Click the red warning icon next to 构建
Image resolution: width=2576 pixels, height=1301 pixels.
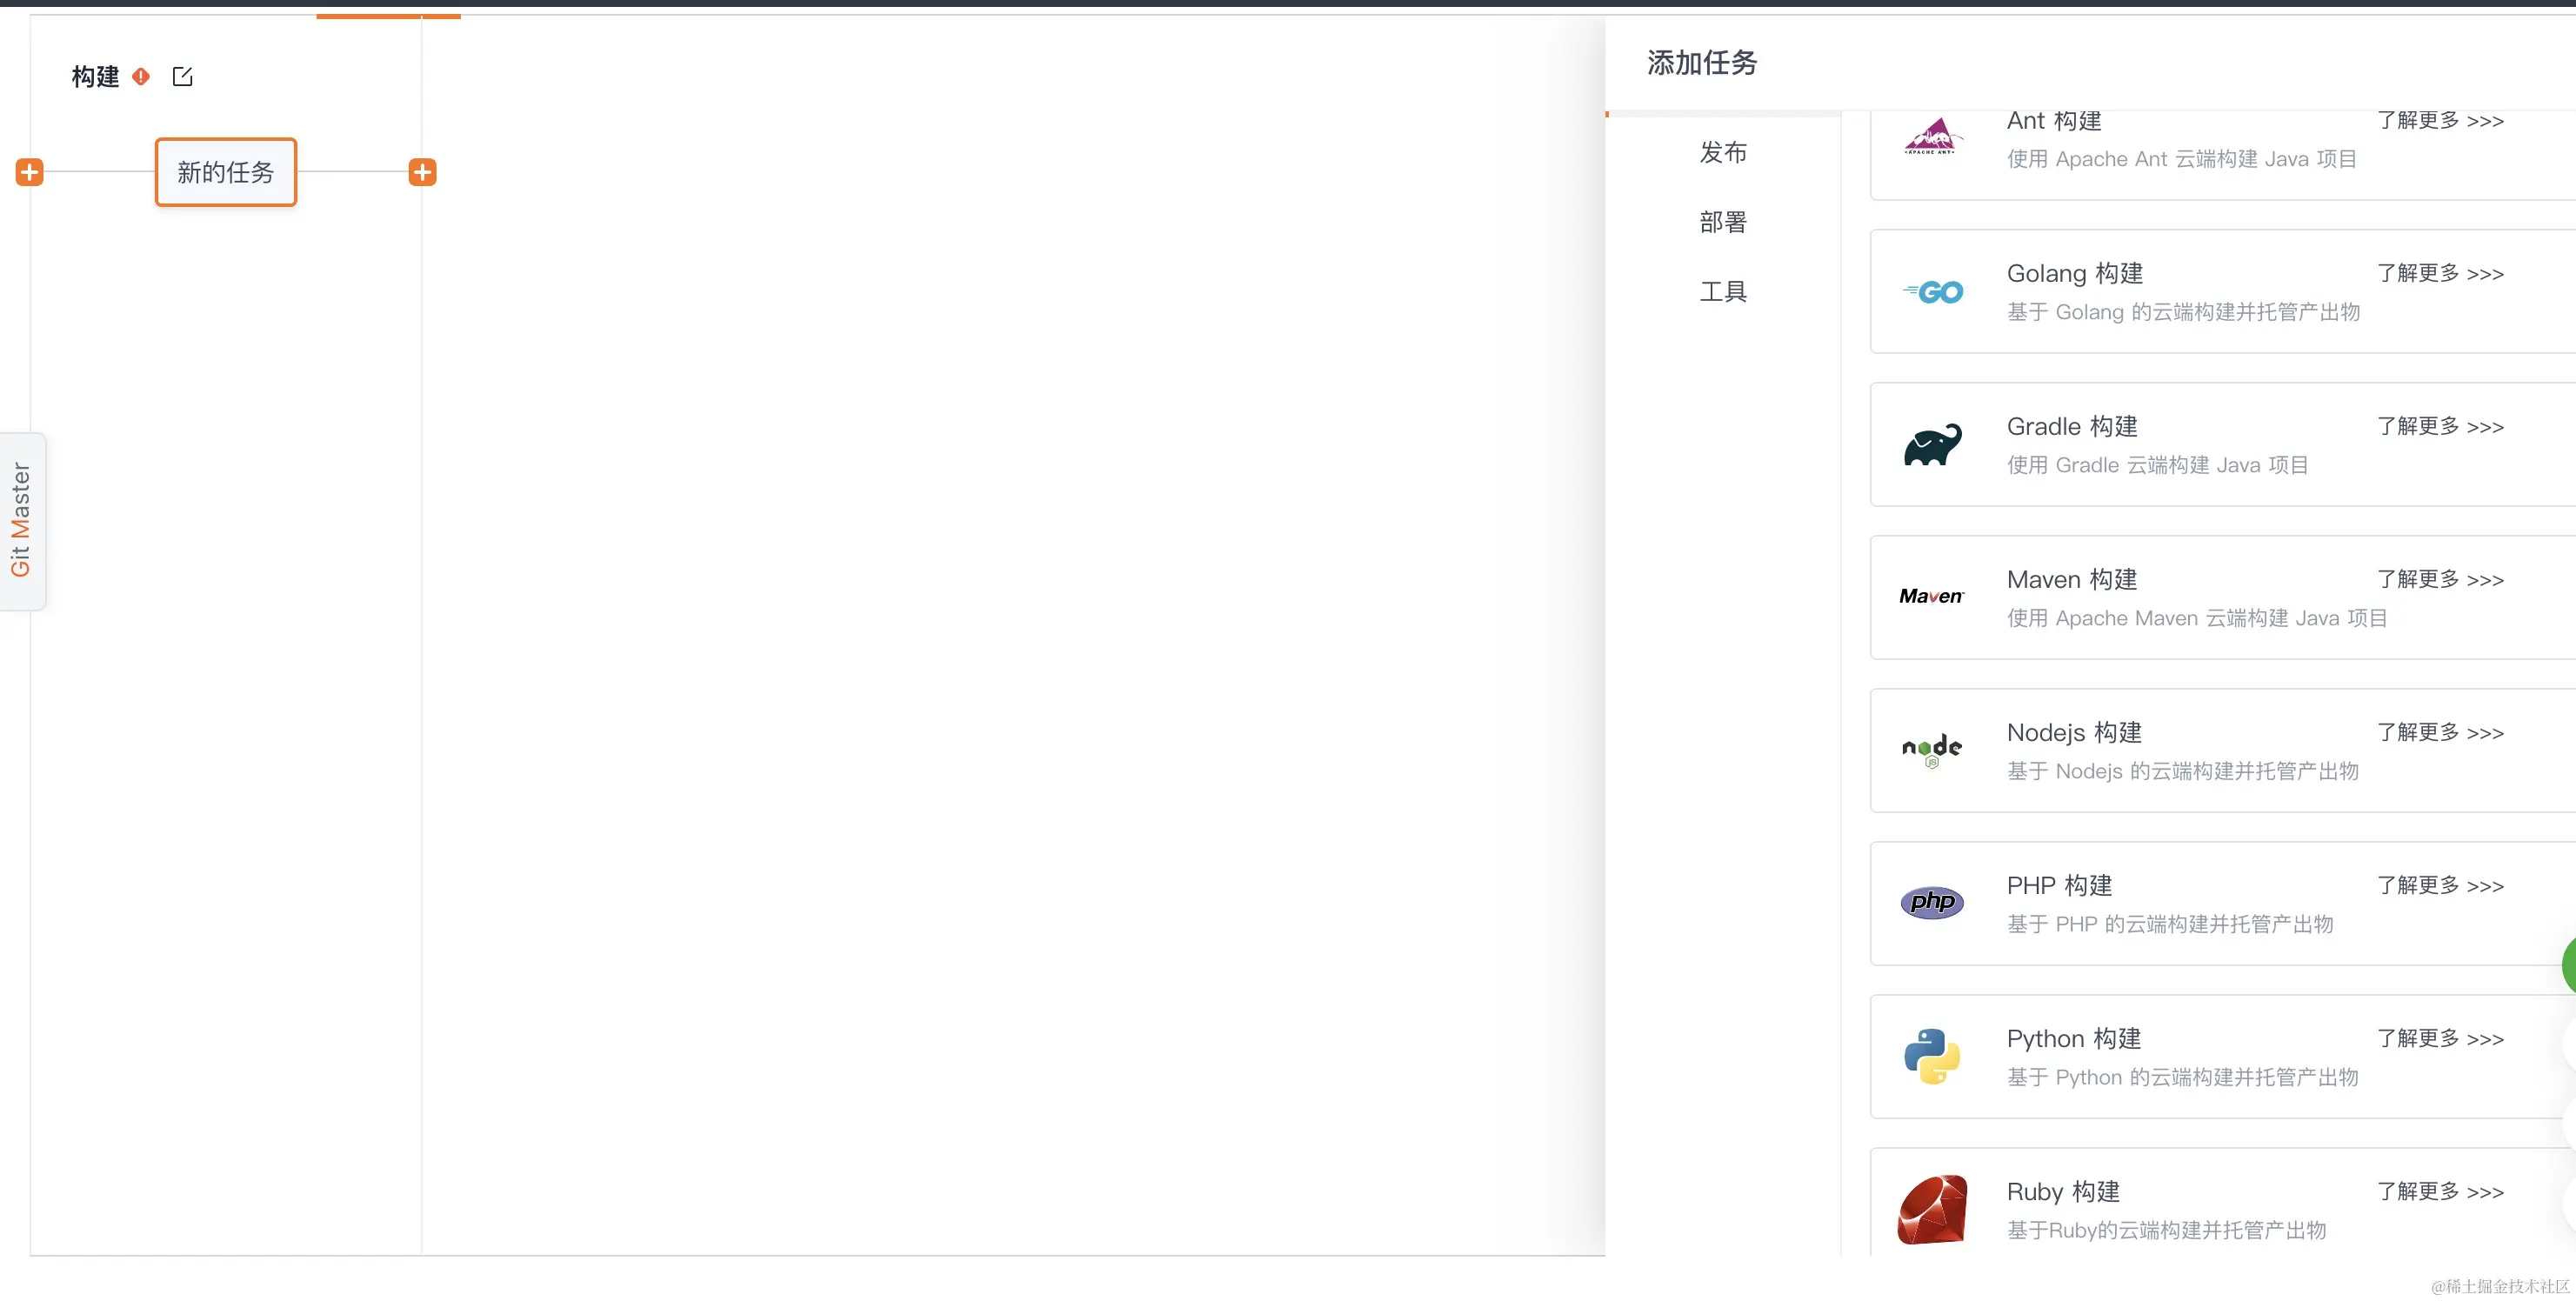[141, 76]
